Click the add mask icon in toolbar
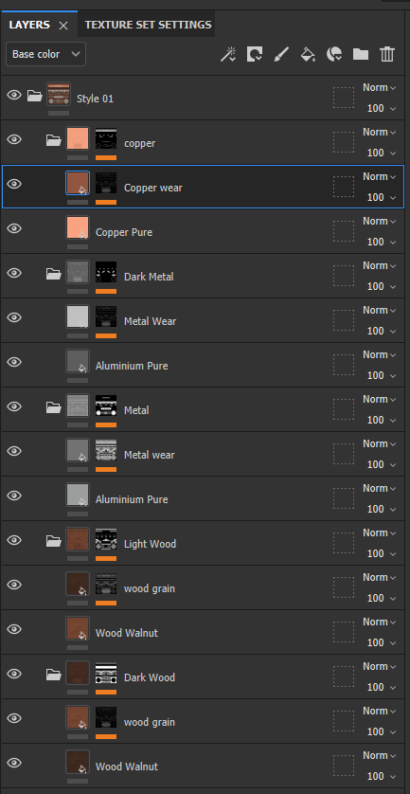Image resolution: width=410 pixels, height=794 pixels. (255, 54)
